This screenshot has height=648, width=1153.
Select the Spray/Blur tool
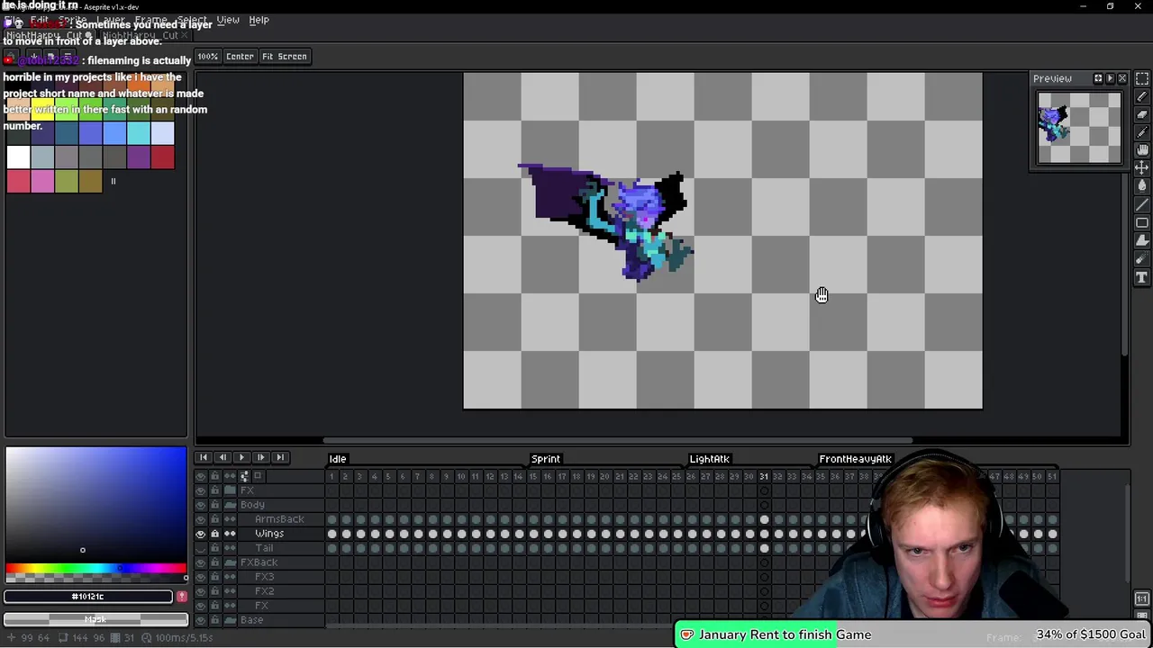[1142, 259]
